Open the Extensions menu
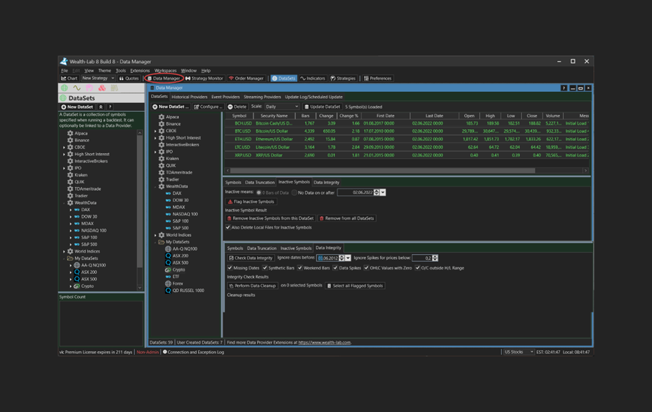652x412 pixels. click(x=140, y=71)
